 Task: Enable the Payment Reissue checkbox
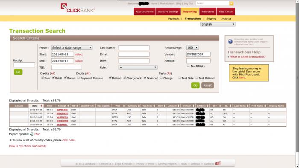tap(78, 78)
